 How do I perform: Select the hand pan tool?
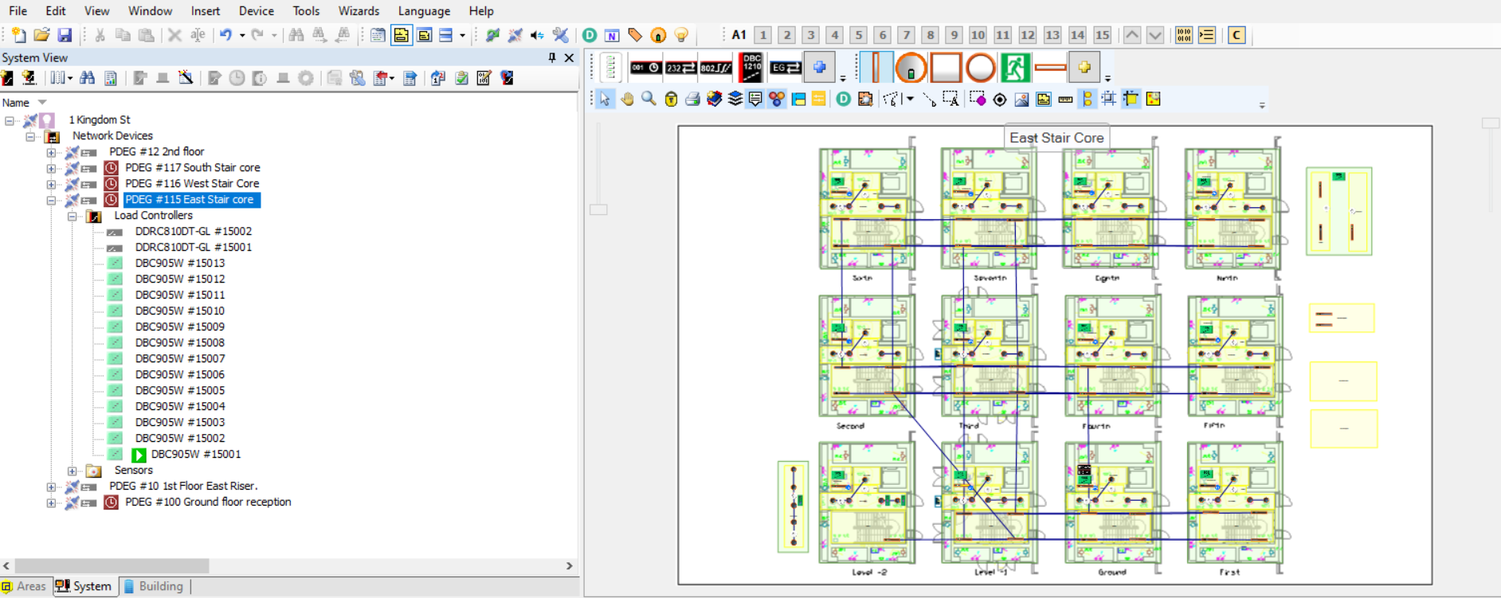tap(627, 99)
